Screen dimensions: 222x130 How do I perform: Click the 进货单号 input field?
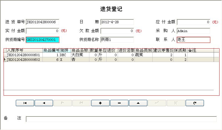[x=42, y=22]
